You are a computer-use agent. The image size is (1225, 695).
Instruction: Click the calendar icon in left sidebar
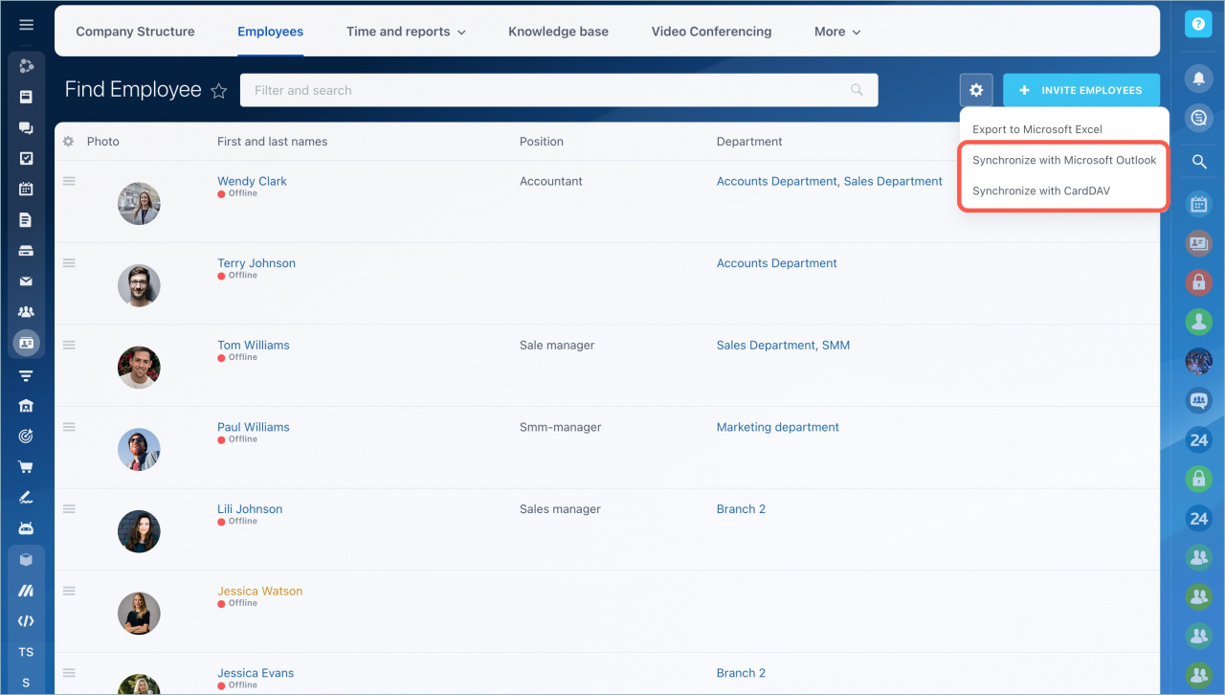(x=26, y=189)
